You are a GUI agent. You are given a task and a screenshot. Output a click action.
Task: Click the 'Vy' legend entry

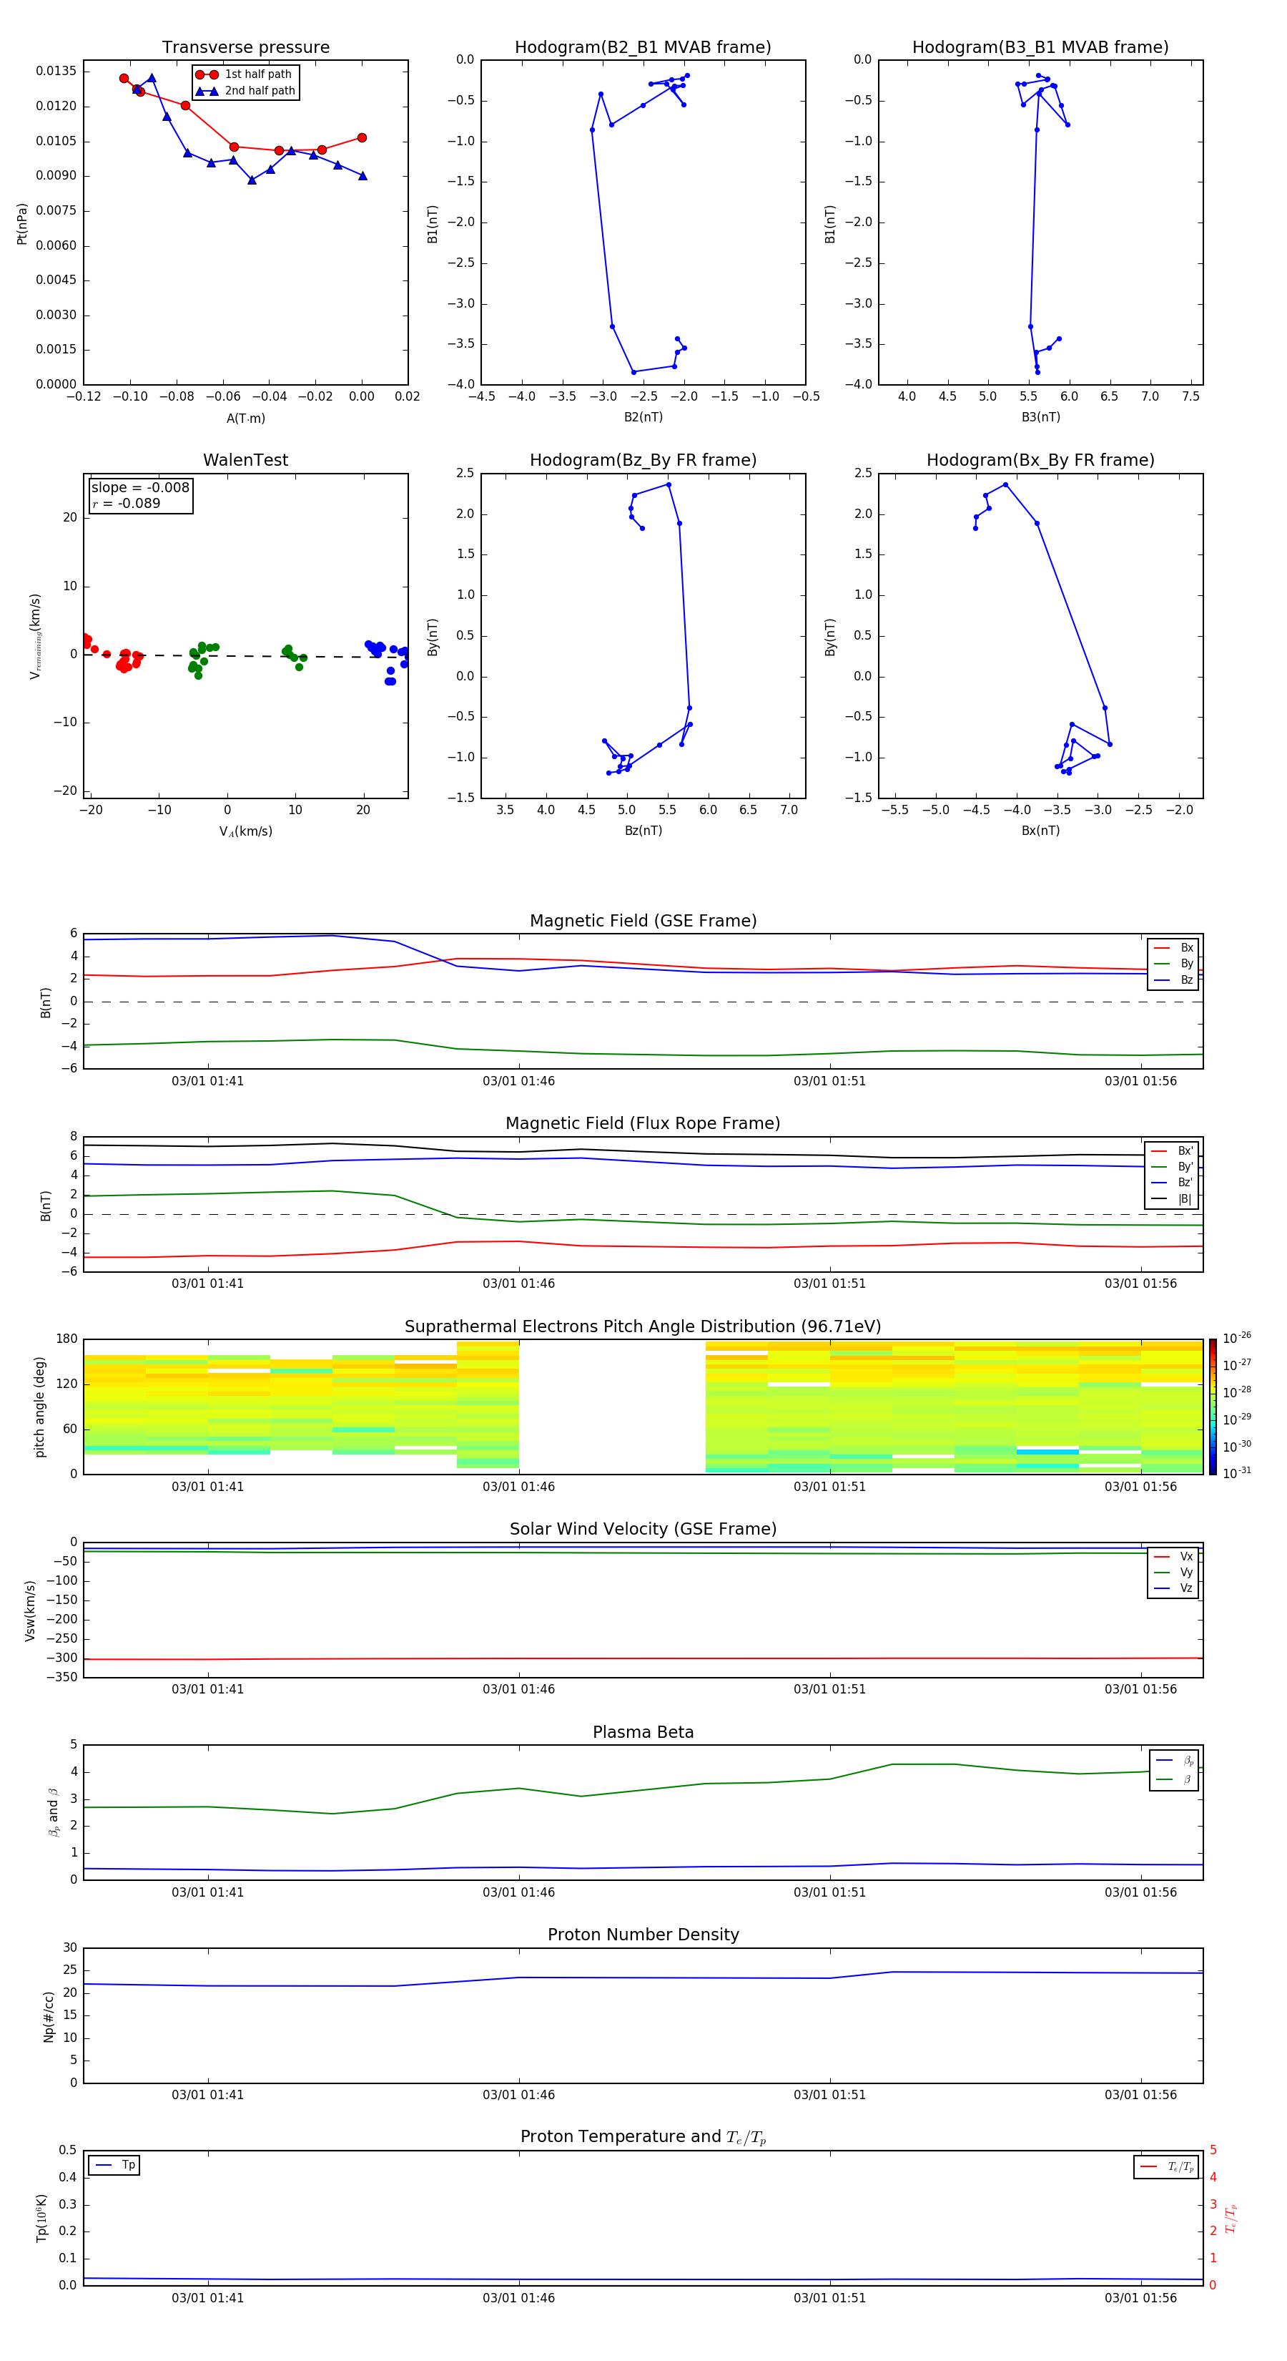click(1174, 1572)
